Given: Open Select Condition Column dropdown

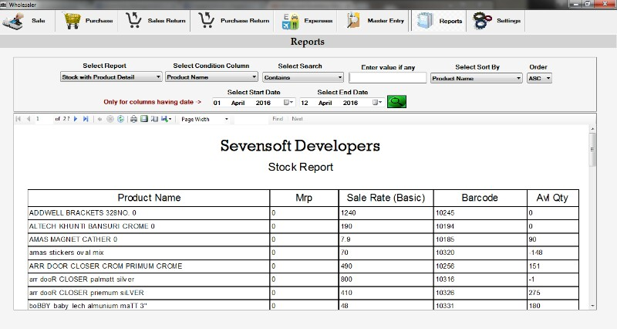Looking at the screenshot, I should [211, 77].
